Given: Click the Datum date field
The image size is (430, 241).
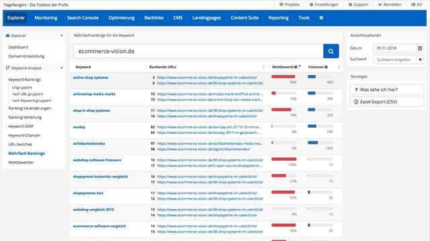Looking at the screenshot, I should [x=395, y=48].
